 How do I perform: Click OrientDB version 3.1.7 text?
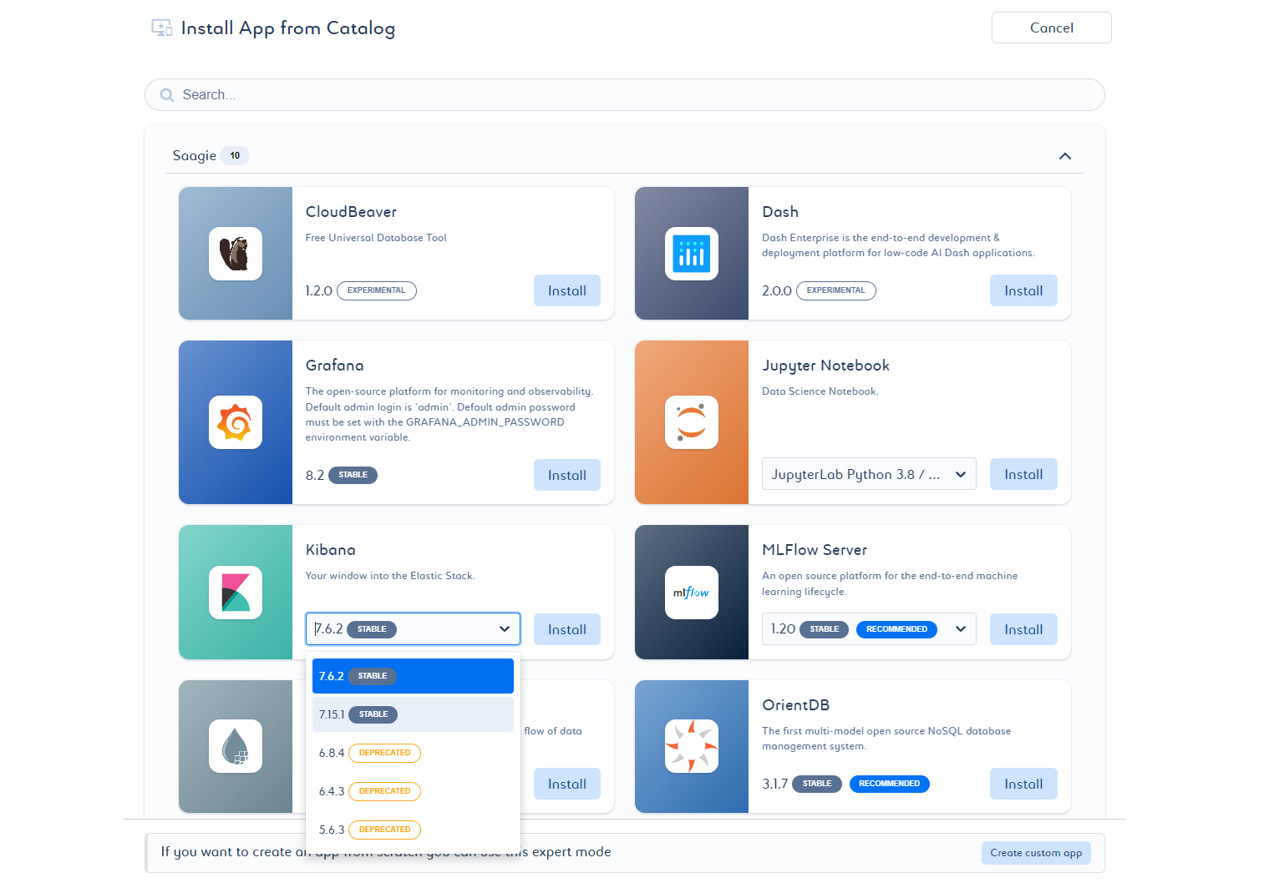click(775, 784)
